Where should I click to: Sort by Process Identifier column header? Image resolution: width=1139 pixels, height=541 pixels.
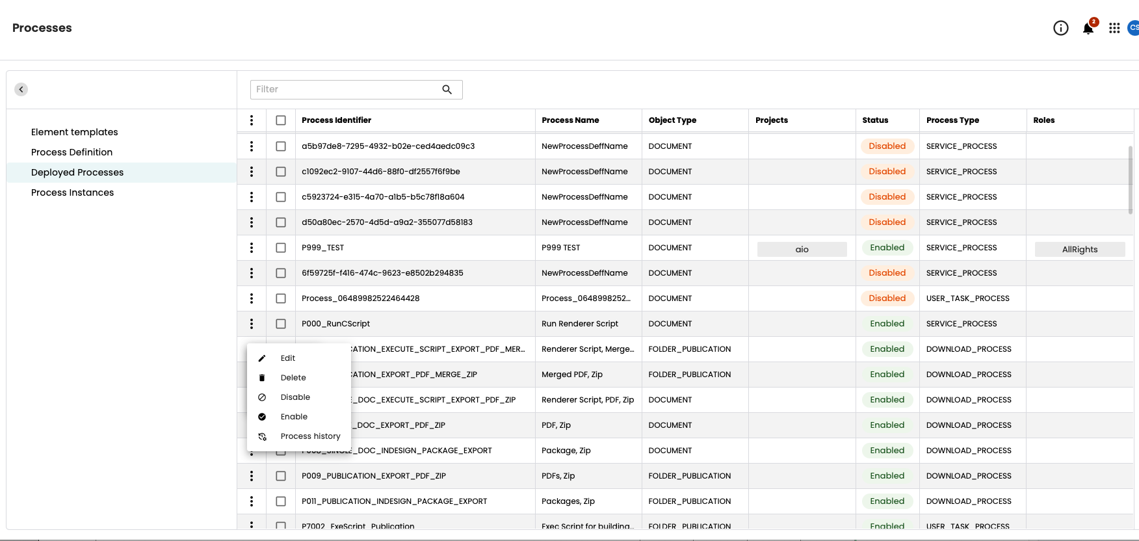[x=337, y=120]
